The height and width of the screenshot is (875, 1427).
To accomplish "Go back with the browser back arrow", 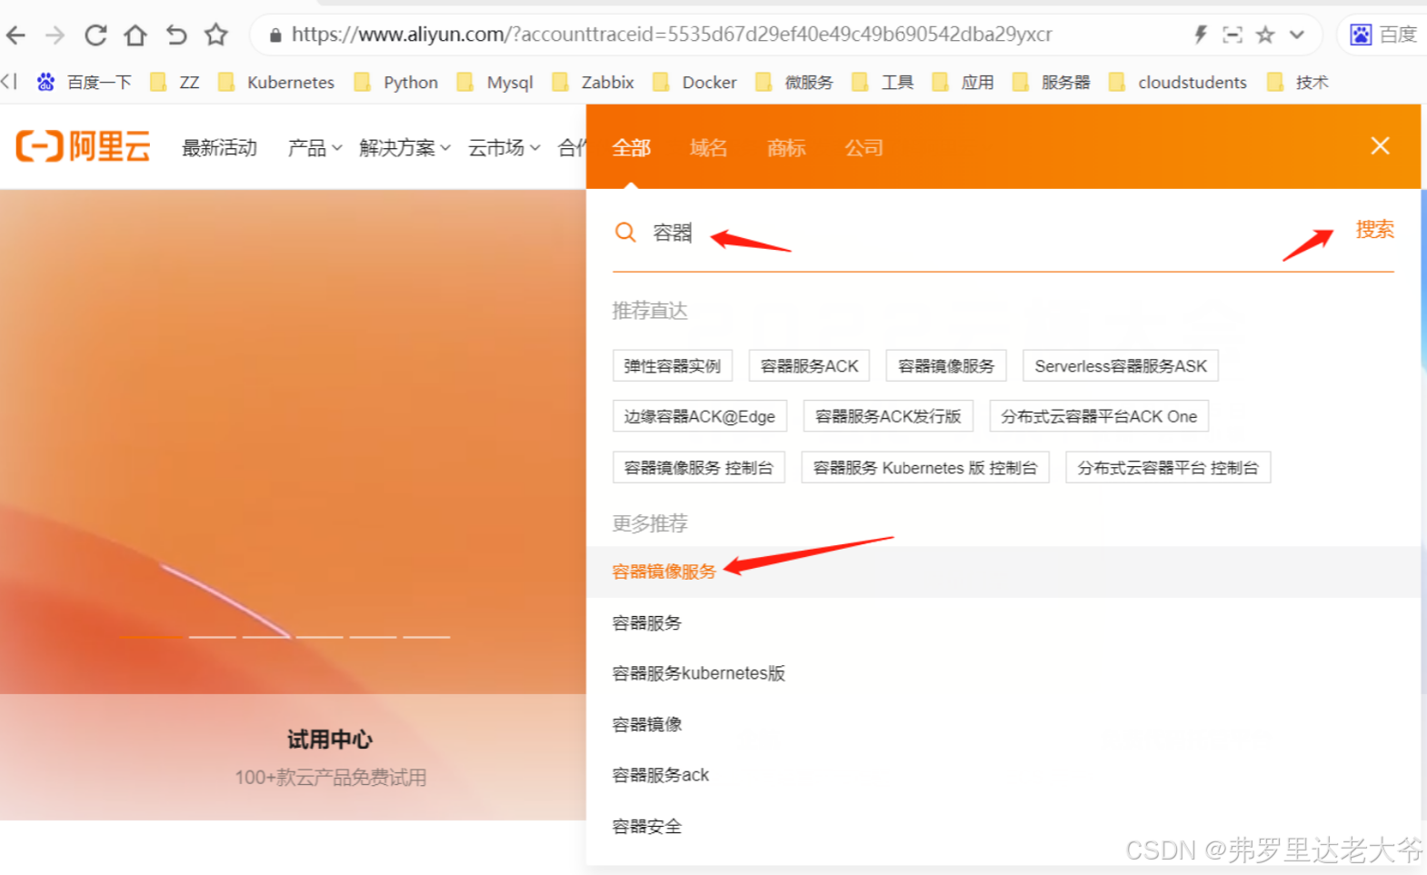I will 15,35.
